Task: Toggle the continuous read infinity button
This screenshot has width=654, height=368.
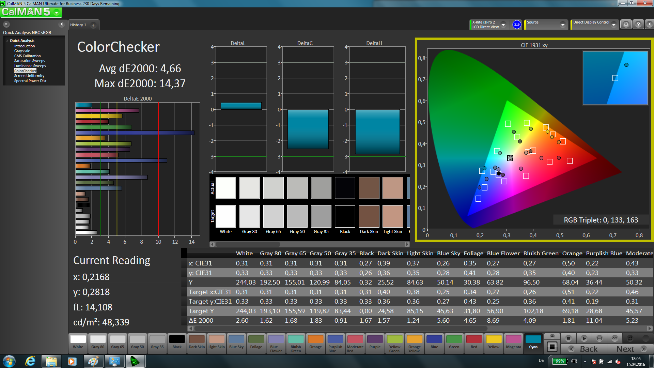Action: click(614, 338)
